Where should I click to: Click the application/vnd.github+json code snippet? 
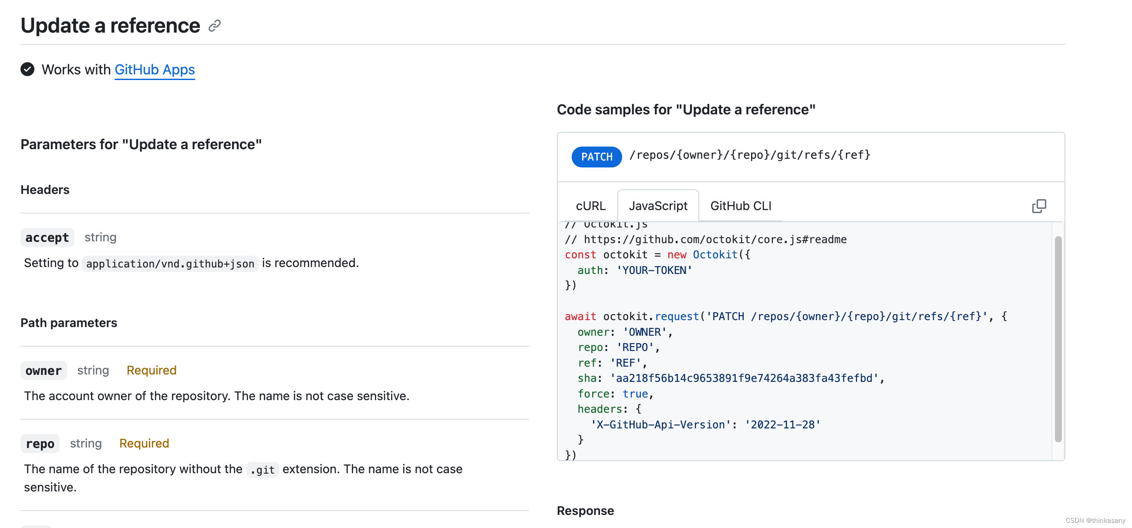pos(169,263)
